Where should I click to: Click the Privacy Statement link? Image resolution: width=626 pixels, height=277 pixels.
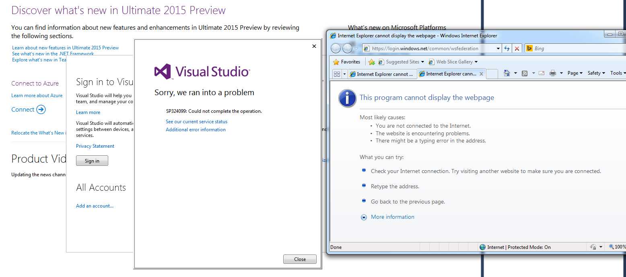click(95, 146)
